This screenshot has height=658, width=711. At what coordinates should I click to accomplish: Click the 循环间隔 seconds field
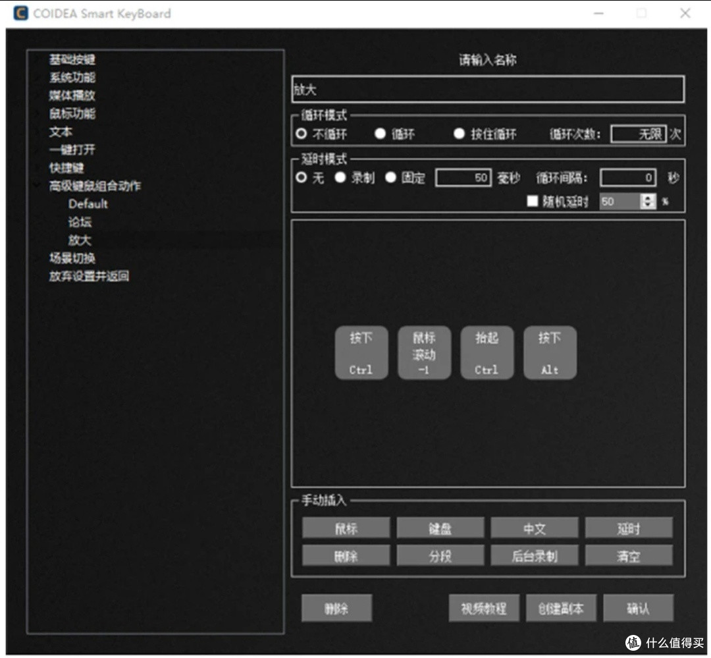click(x=628, y=177)
